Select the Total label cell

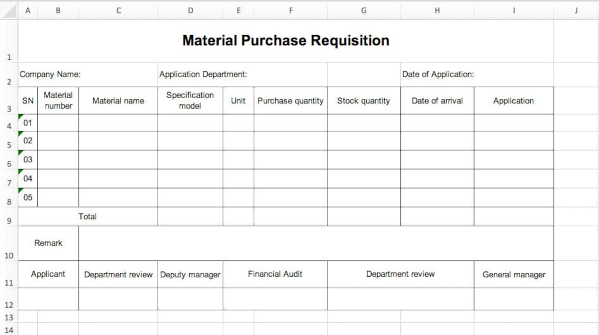[88, 216]
